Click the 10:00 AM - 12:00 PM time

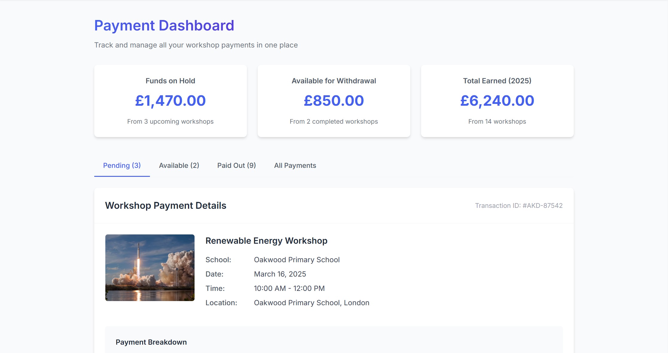(289, 288)
